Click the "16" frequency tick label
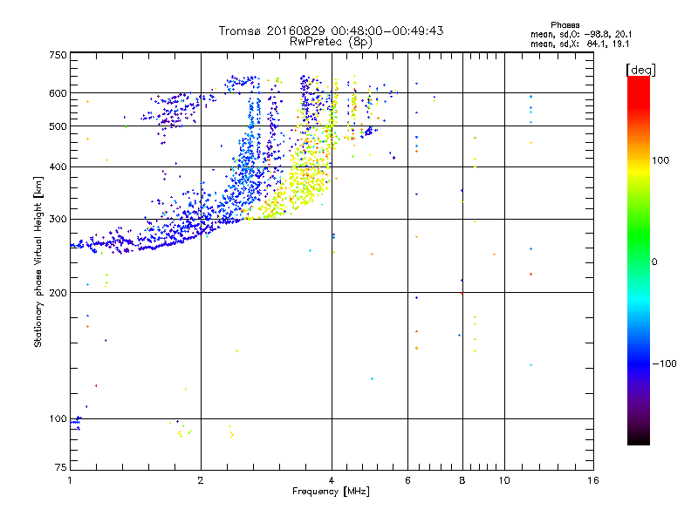This screenshot has width=698, height=523. click(593, 480)
